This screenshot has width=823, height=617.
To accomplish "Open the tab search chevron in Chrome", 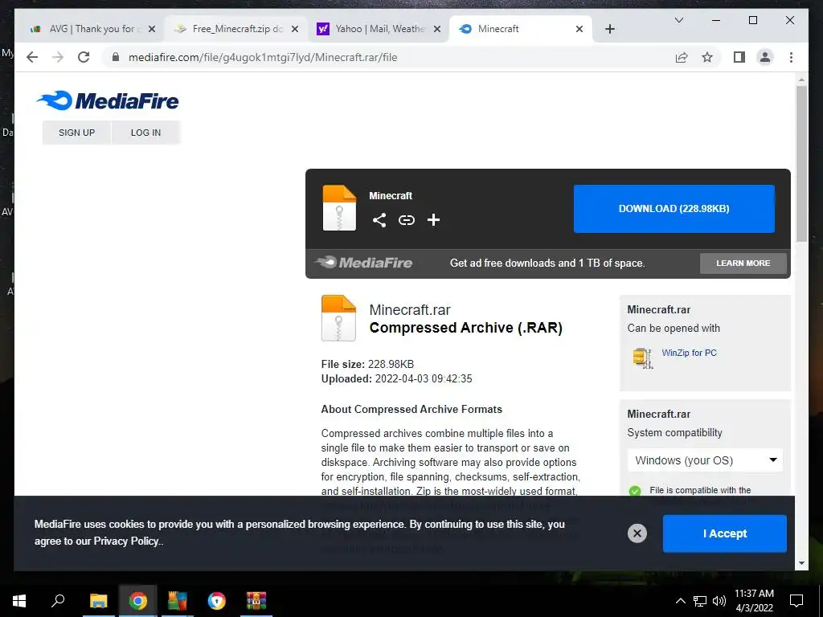I will pos(678,20).
